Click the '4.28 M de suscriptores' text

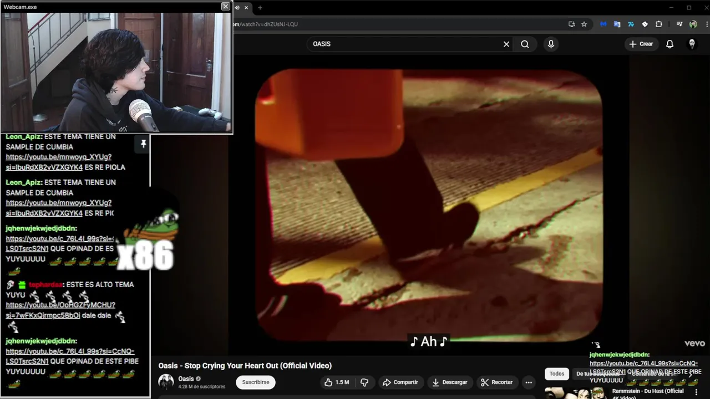click(201, 387)
